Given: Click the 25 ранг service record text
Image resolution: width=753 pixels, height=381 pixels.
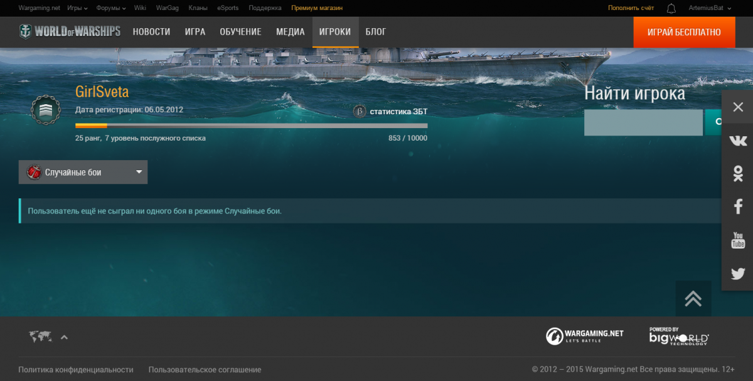Looking at the screenshot, I should 140,138.
